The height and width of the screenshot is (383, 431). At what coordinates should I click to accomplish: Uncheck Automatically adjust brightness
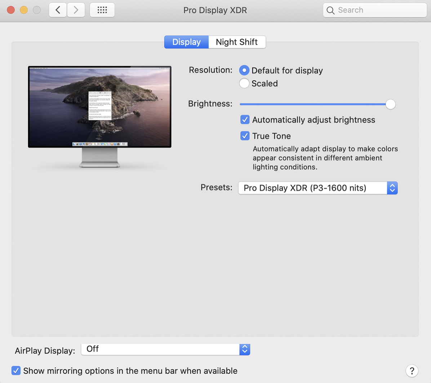pyautogui.click(x=245, y=120)
